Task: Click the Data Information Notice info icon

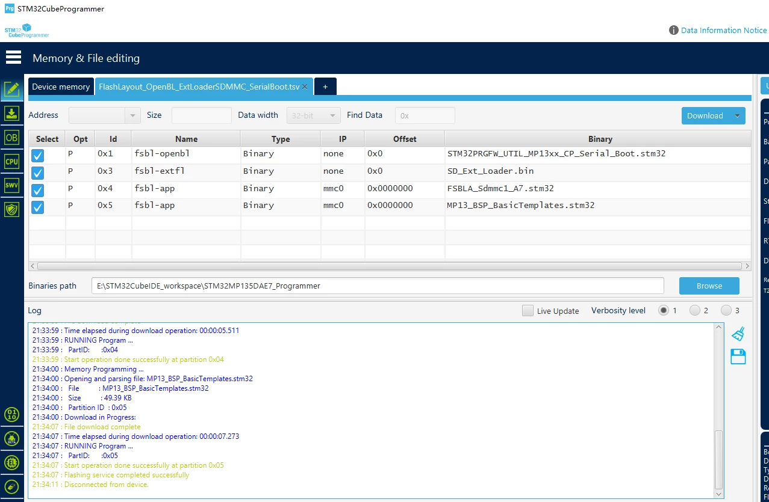Action: (x=674, y=30)
